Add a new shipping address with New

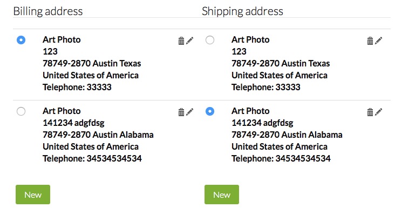[222, 195]
